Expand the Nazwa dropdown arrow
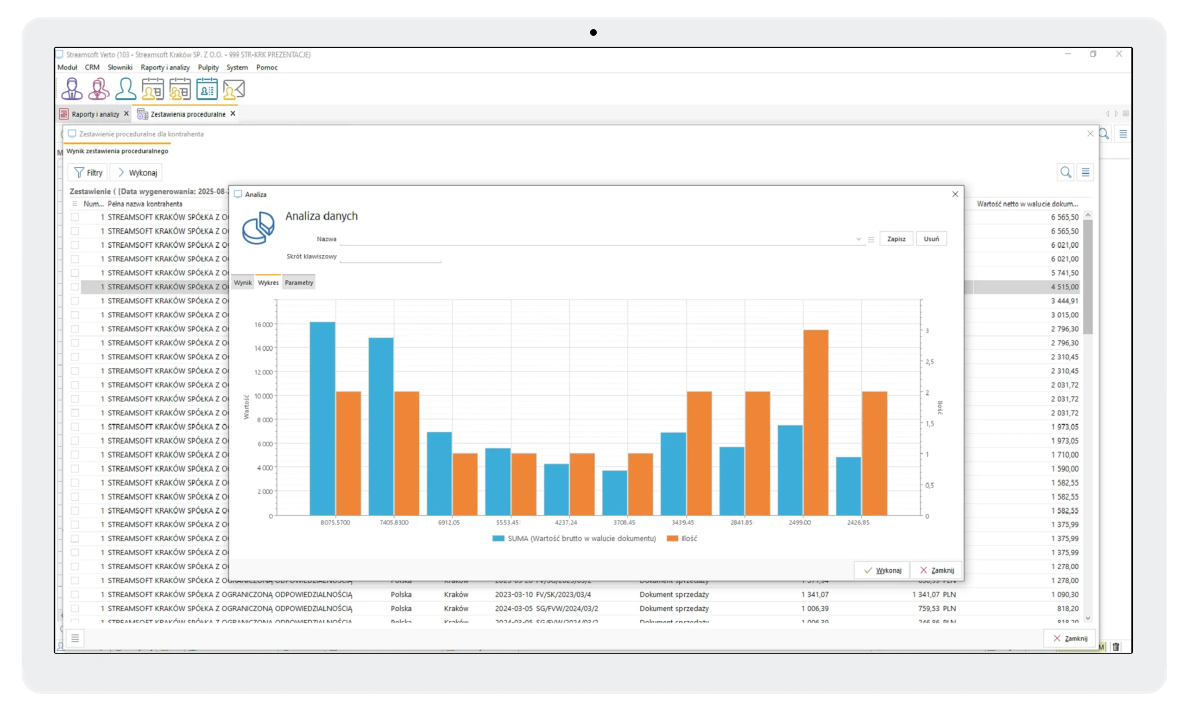 (x=858, y=239)
